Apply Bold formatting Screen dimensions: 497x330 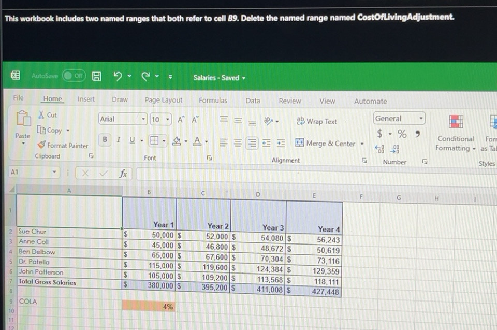(105, 140)
